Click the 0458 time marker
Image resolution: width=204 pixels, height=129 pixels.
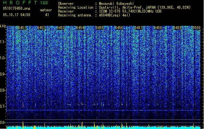point(158,28)
